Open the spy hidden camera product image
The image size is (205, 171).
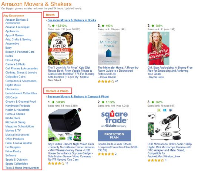(65, 125)
